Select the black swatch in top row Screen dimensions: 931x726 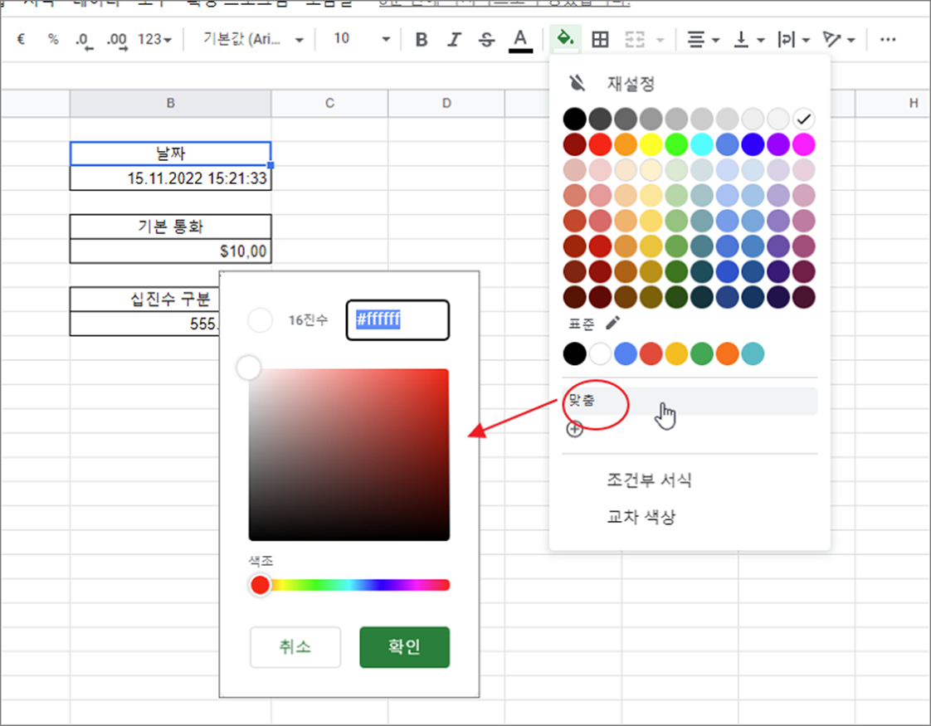coord(575,119)
